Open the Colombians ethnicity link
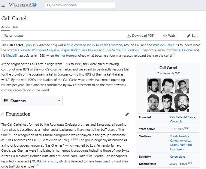 [178, 156]
